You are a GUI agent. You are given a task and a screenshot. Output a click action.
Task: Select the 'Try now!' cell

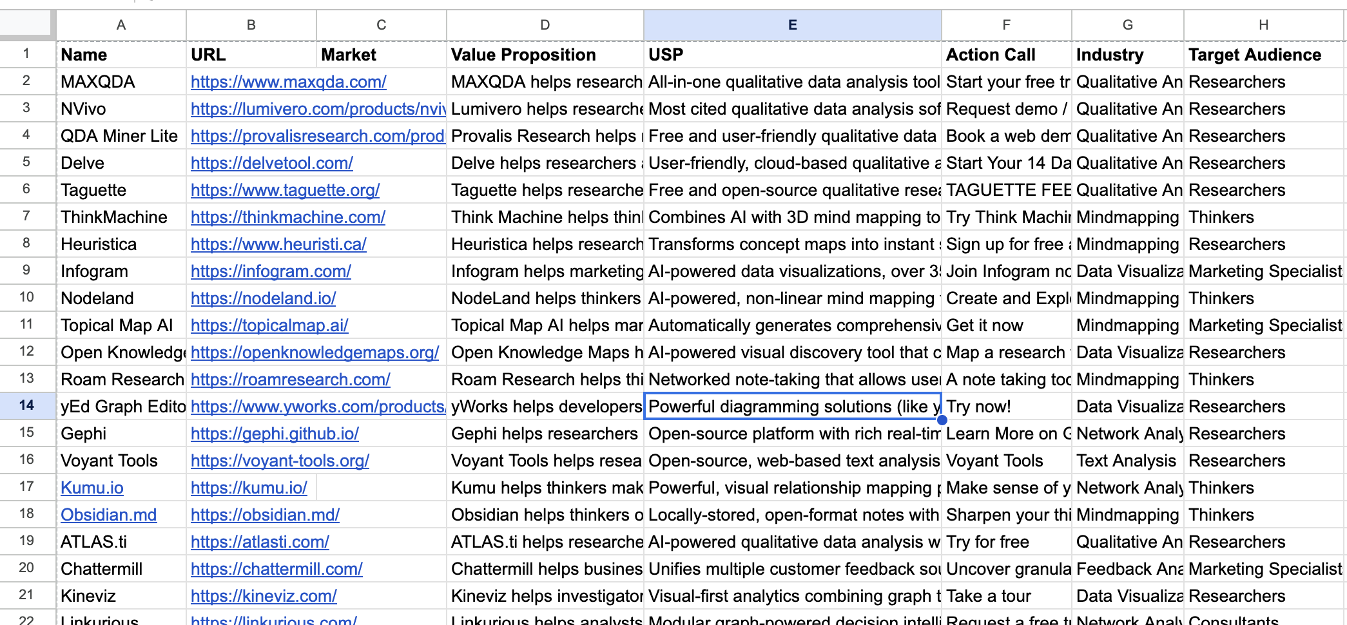pos(1006,407)
